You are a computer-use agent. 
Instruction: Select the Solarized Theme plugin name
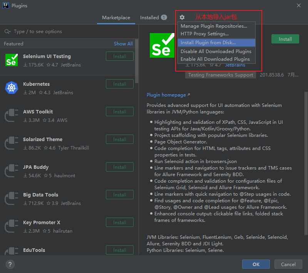[43, 139]
